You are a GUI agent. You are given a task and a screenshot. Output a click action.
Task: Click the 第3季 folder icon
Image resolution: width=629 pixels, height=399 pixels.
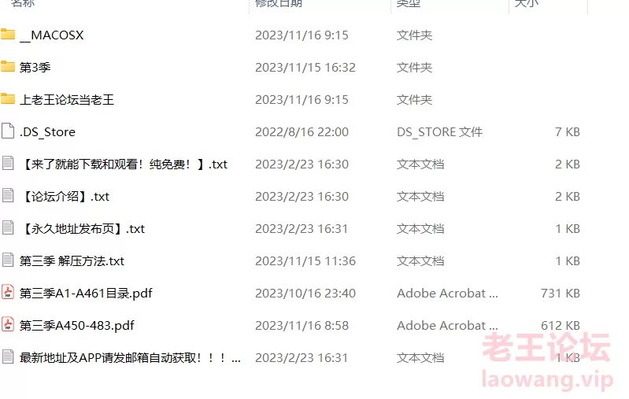coord(8,67)
